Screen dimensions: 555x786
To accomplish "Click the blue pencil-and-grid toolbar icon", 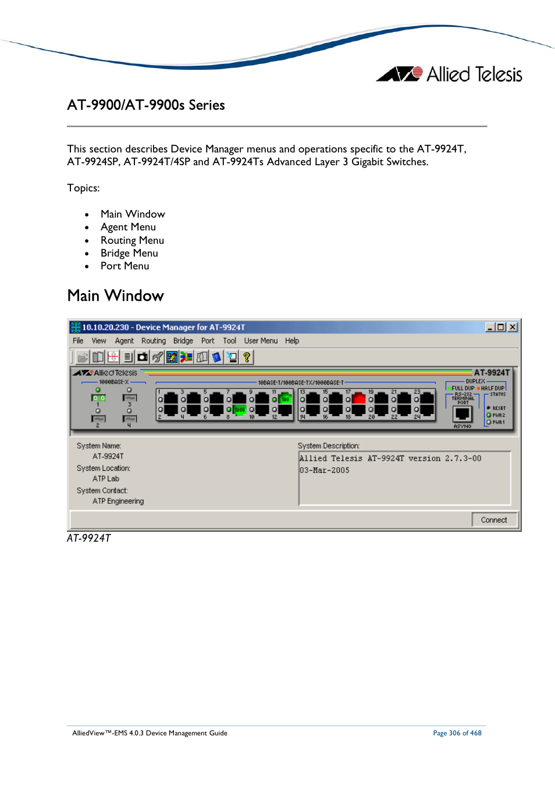I will tap(172, 357).
